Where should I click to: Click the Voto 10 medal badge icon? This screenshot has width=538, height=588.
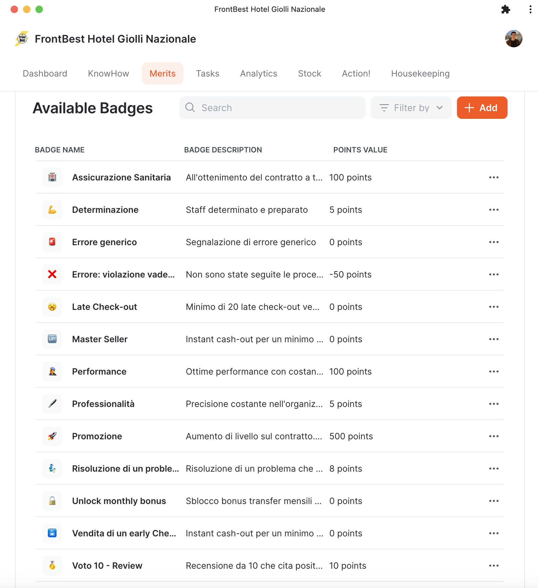pyautogui.click(x=52, y=566)
